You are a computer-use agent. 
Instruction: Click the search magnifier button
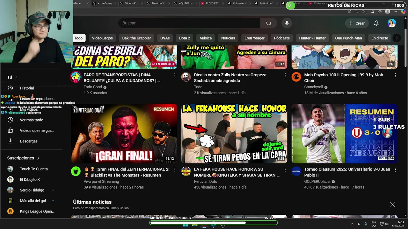tap(269, 23)
